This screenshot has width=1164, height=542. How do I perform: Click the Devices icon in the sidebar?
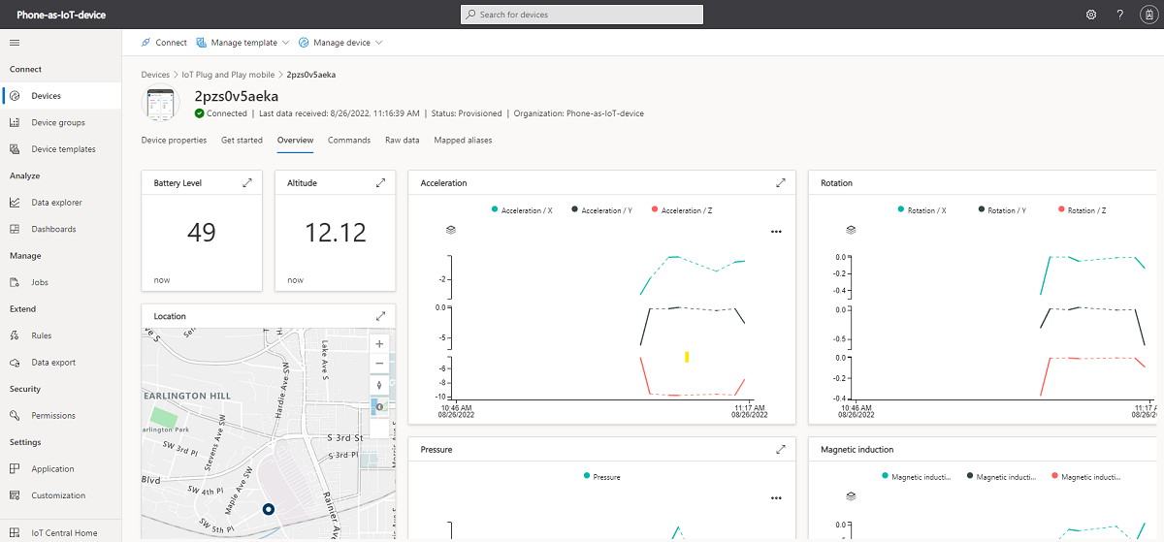coord(15,96)
